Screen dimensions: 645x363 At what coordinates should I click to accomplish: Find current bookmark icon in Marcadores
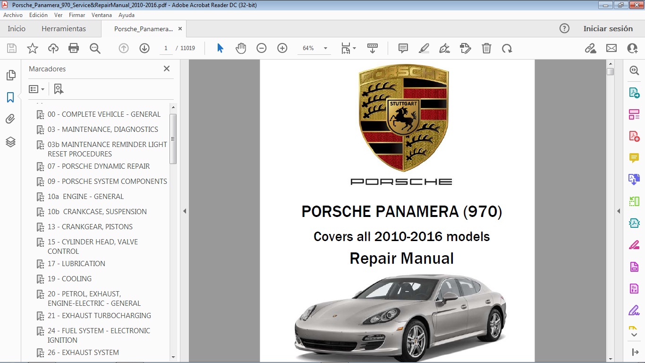coord(59,89)
